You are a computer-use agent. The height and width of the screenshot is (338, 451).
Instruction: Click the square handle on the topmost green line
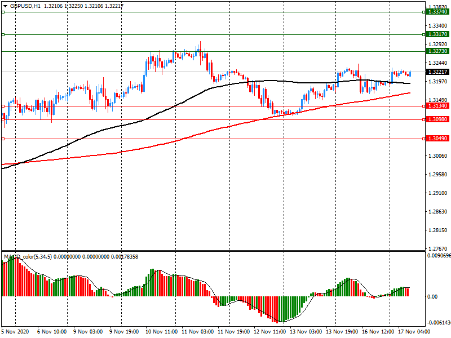point(3,12)
